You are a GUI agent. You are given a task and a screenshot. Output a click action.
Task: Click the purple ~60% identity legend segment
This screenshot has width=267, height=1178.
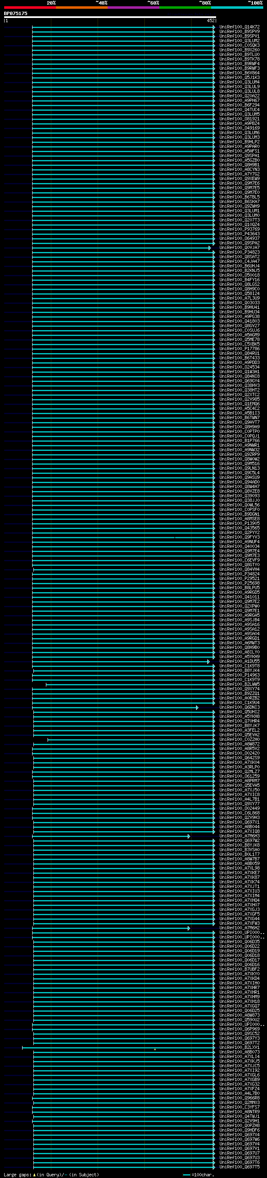pos(133,8)
